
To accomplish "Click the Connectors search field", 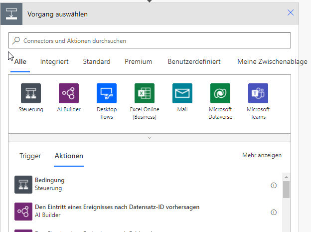I will 150,40.
